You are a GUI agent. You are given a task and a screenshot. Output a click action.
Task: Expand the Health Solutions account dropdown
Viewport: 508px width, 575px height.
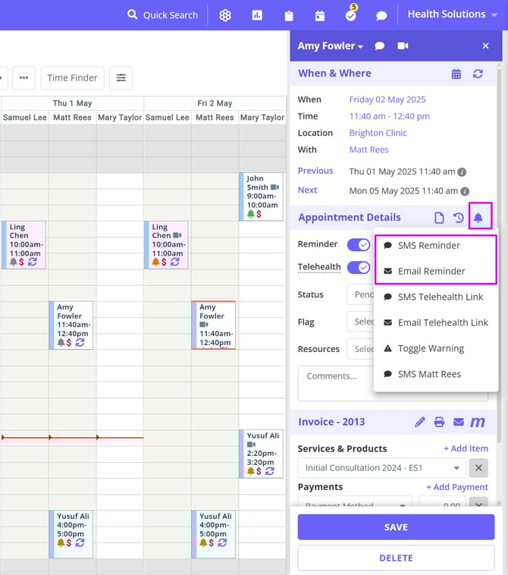coord(452,14)
